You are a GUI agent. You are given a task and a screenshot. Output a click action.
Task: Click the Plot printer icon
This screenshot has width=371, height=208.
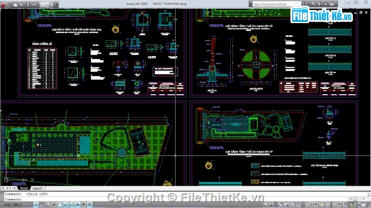click(x=52, y=5)
